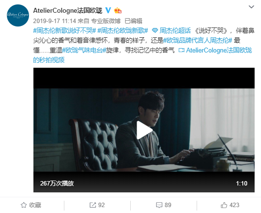
Task: Click the 已编辑 edited label
Action: coord(133,21)
